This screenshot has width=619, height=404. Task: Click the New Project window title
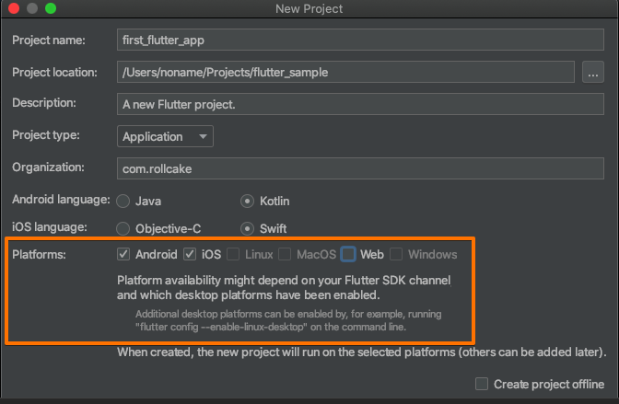(x=309, y=8)
